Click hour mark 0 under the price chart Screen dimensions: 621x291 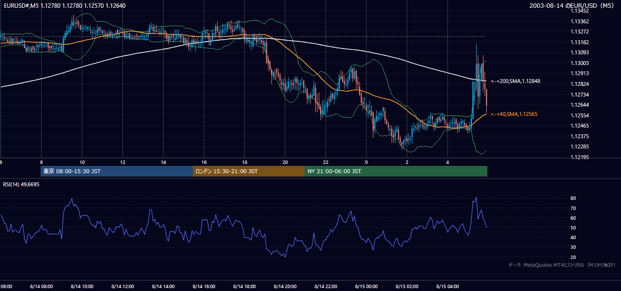[x=366, y=162]
